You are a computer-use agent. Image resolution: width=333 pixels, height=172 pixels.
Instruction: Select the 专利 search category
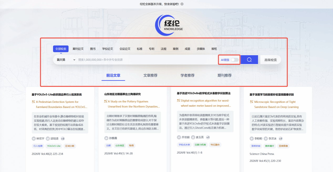tap(152, 49)
